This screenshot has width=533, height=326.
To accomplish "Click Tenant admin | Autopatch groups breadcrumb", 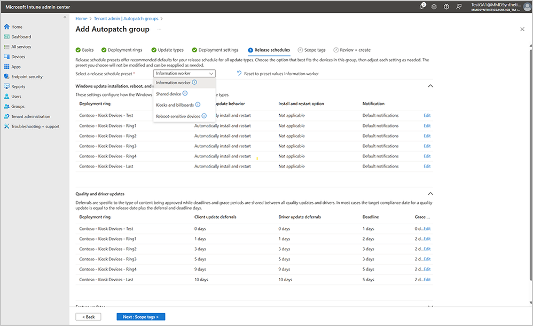I will click(126, 19).
